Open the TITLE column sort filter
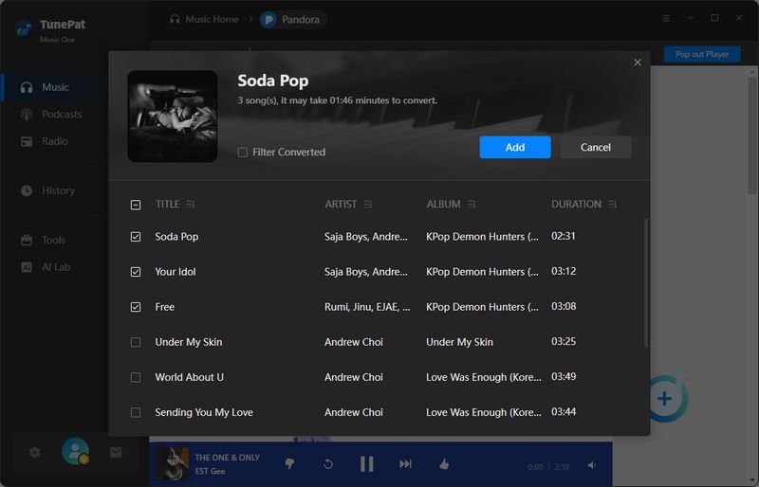 [191, 205]
